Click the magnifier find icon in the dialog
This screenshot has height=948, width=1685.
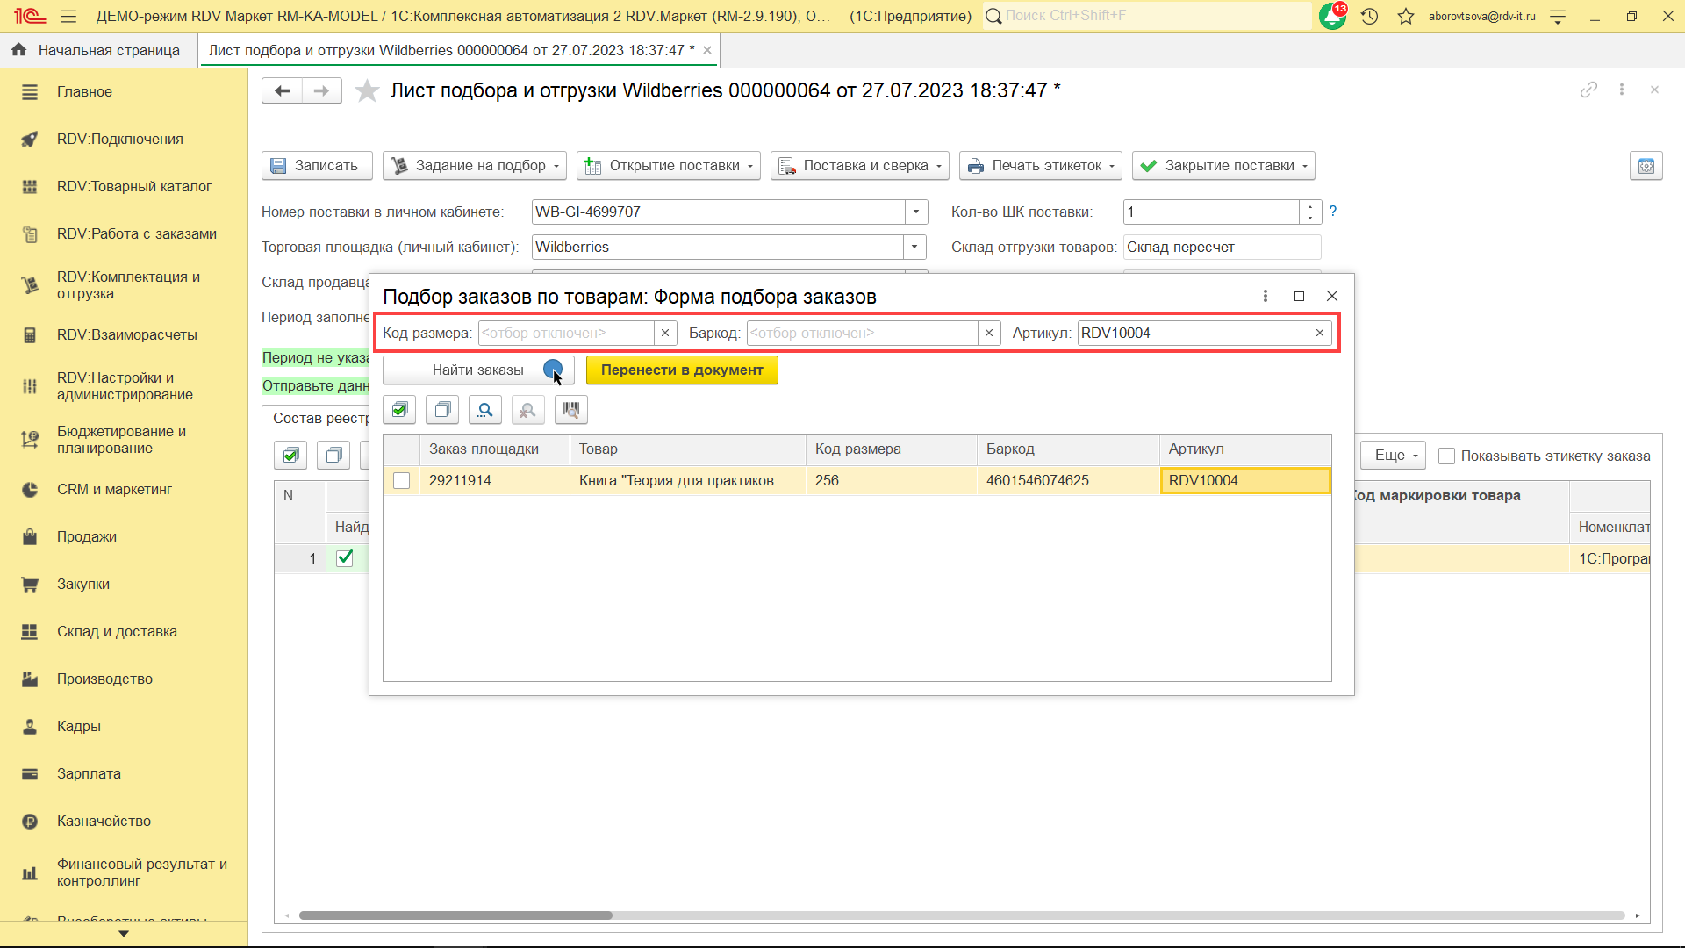(x=485, y=410)
